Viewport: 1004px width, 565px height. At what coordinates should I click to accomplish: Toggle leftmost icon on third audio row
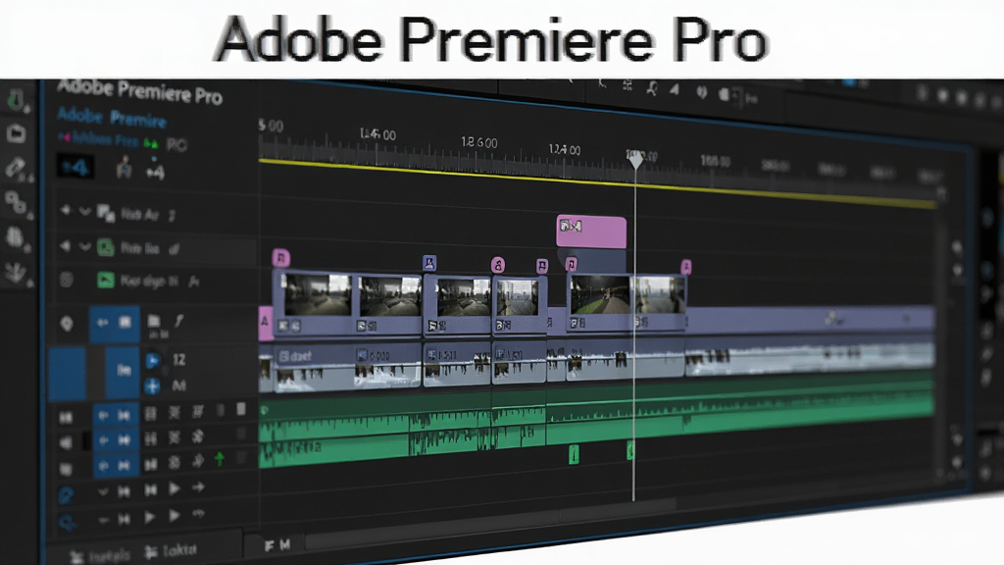(x=66, y=469)
